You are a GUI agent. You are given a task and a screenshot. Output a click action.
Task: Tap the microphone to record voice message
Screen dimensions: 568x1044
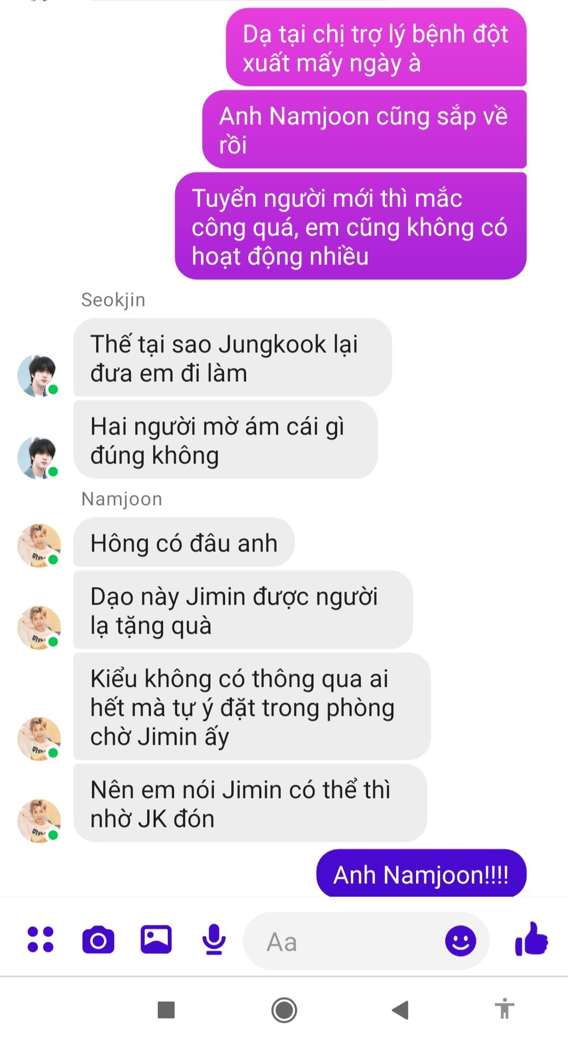(214, 939)
